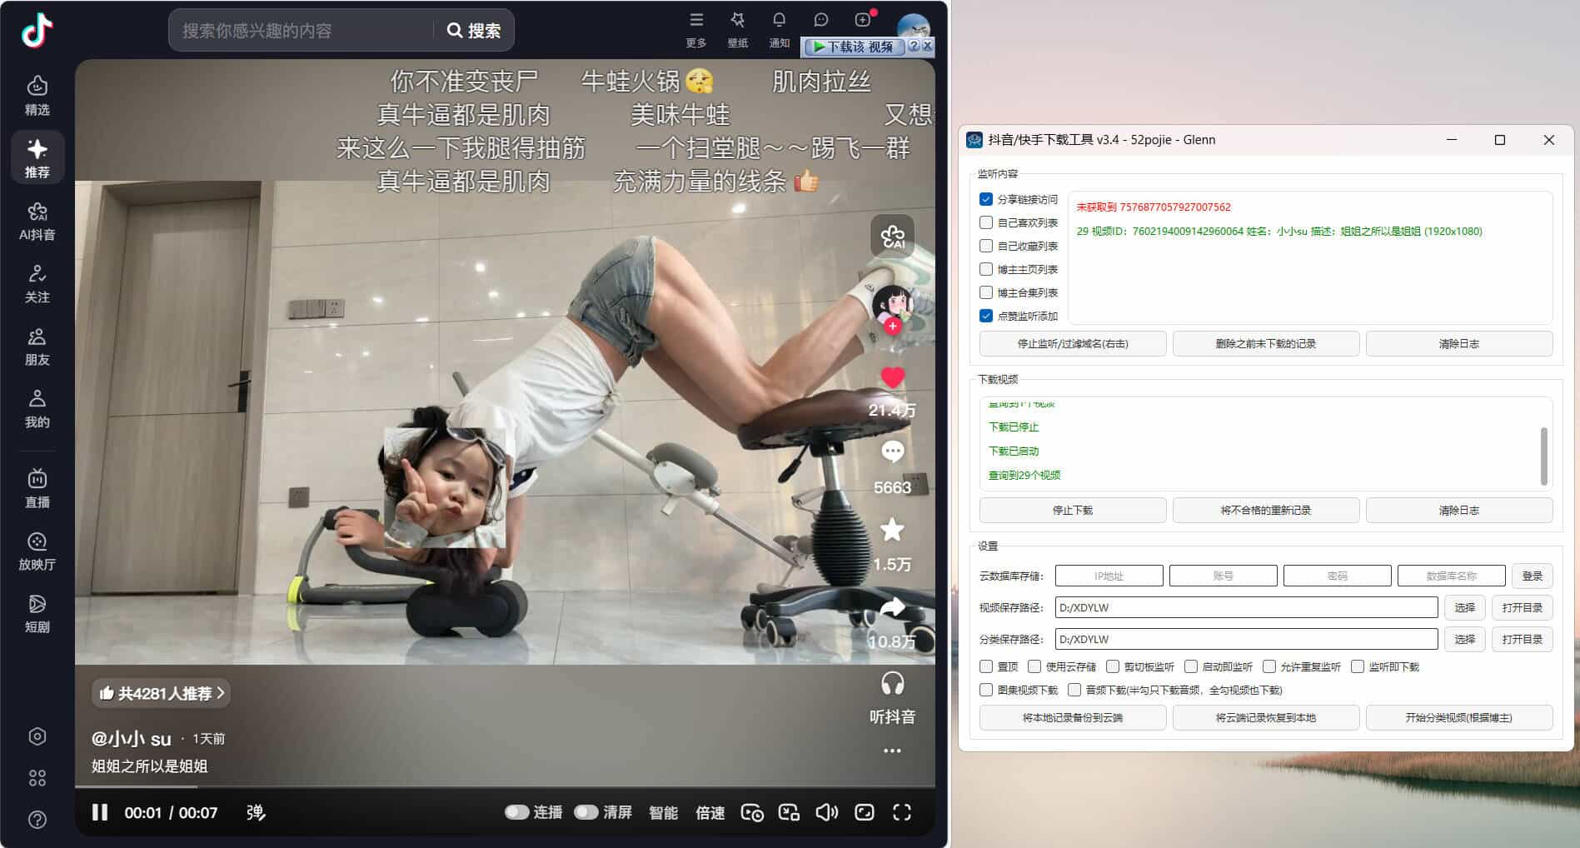1580x848 pixels.
Task: Click the 停止下载 button
Action: (x=1071, y=510)
